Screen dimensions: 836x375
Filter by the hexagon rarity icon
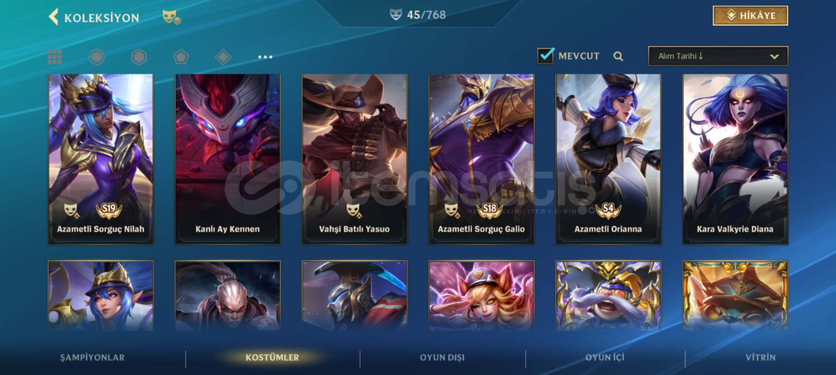(139, 57)
